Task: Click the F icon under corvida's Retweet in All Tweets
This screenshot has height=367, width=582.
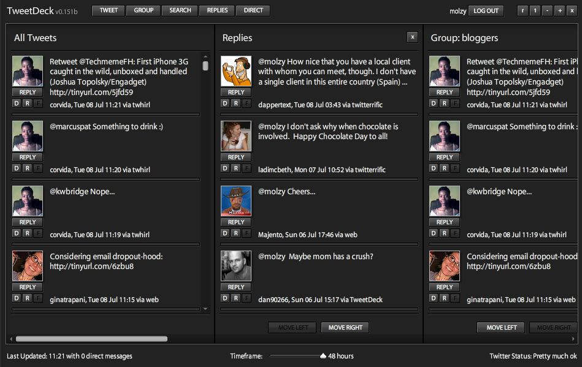Action: tap(38, 104)
